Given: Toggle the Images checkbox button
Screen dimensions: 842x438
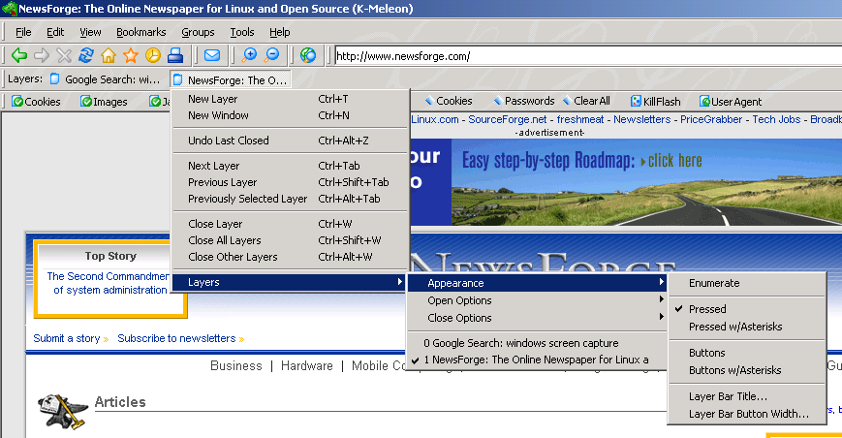Looking at the screenshot, I should tap(105, 102).
